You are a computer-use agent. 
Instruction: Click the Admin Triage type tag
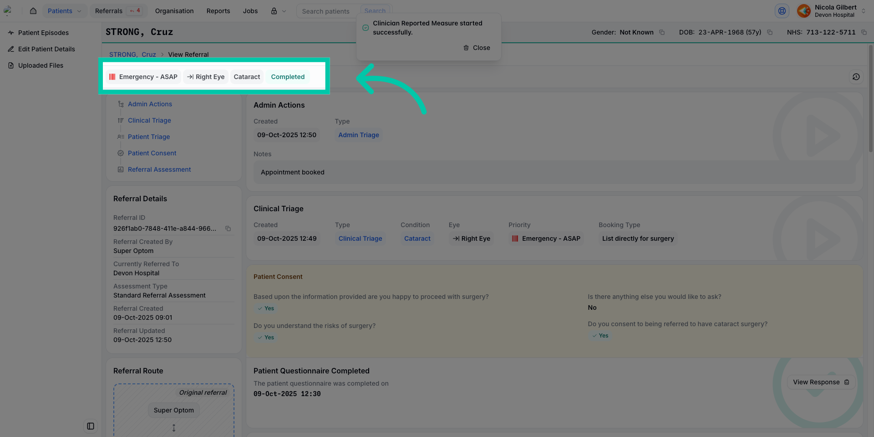click(359, 135)
